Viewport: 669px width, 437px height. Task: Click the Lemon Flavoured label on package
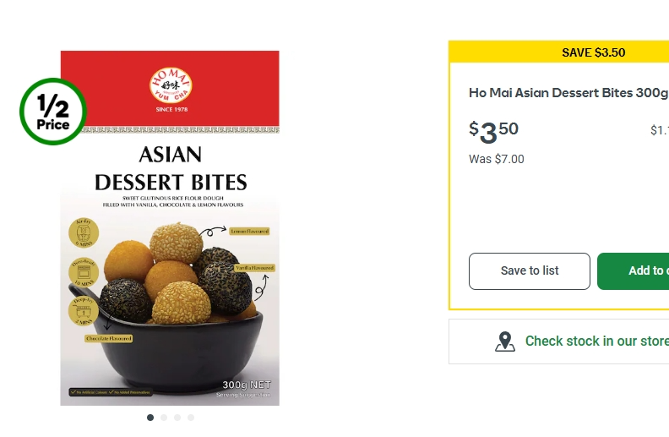point(249,232)
